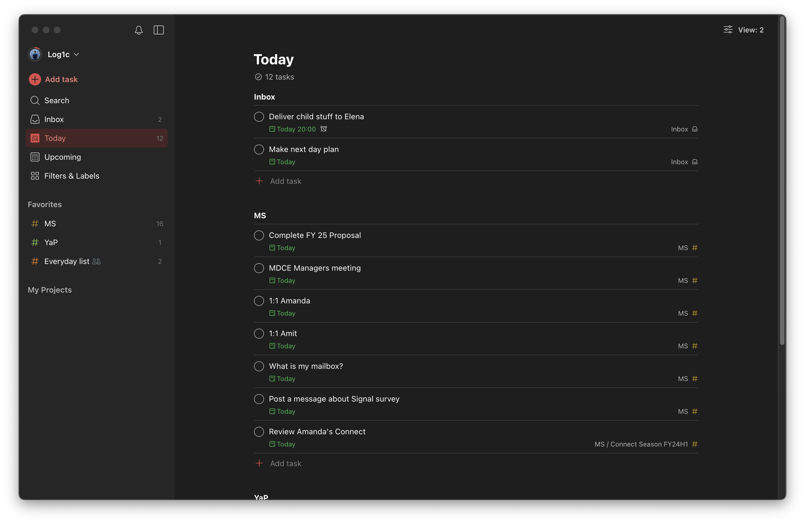This screenshot has height=523, width=805.
Task: Click the Add task button in sidebar
Action: tap(54, 79)
